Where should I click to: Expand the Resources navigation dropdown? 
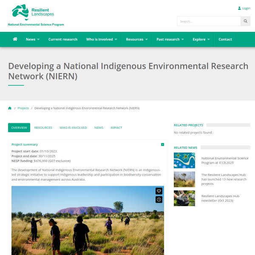tap(136, 40)
